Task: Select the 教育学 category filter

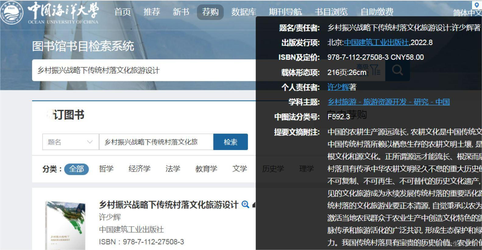Action: coord(206,169)
